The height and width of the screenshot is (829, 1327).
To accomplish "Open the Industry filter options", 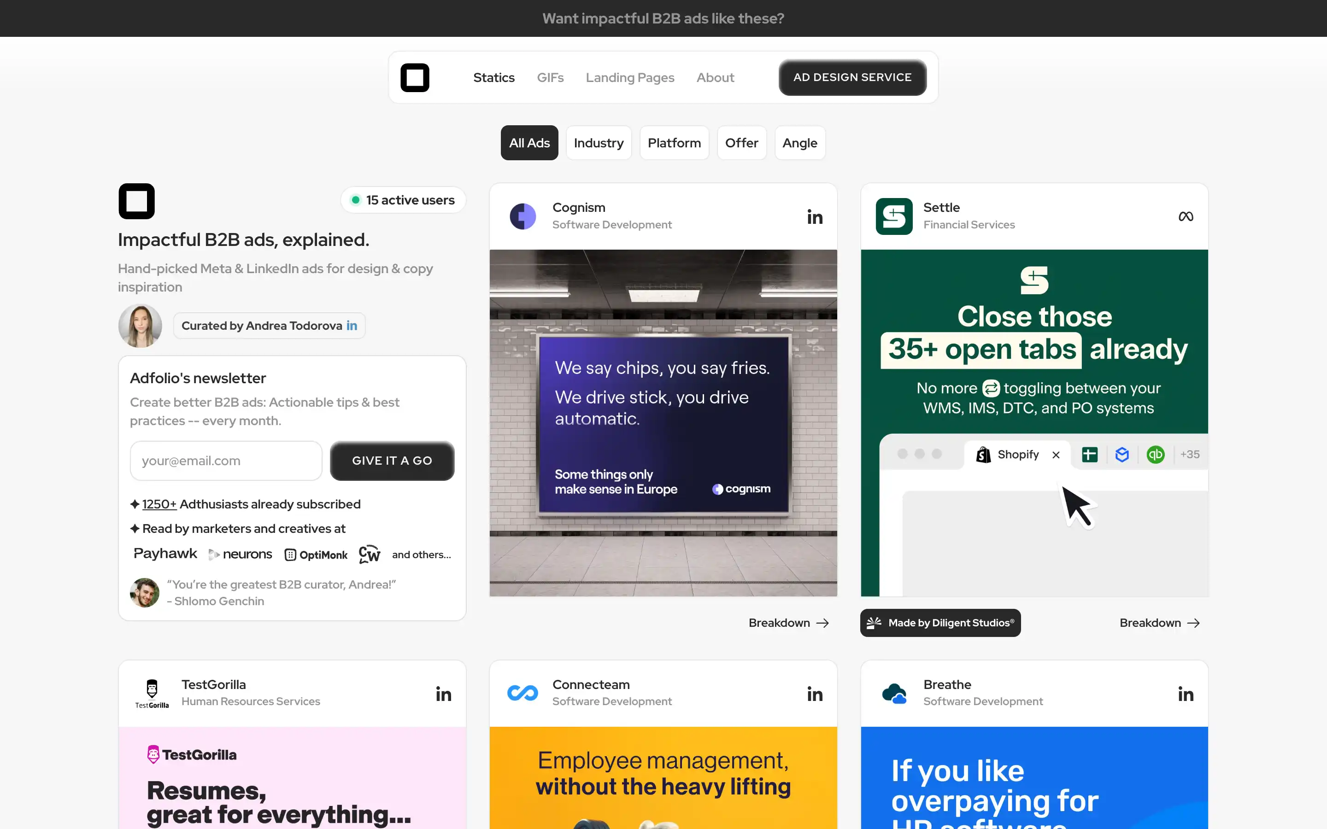I will click(x=598, y=143).
